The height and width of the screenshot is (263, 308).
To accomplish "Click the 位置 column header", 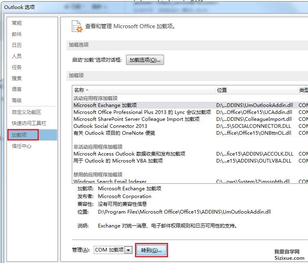I will (256, 90).
